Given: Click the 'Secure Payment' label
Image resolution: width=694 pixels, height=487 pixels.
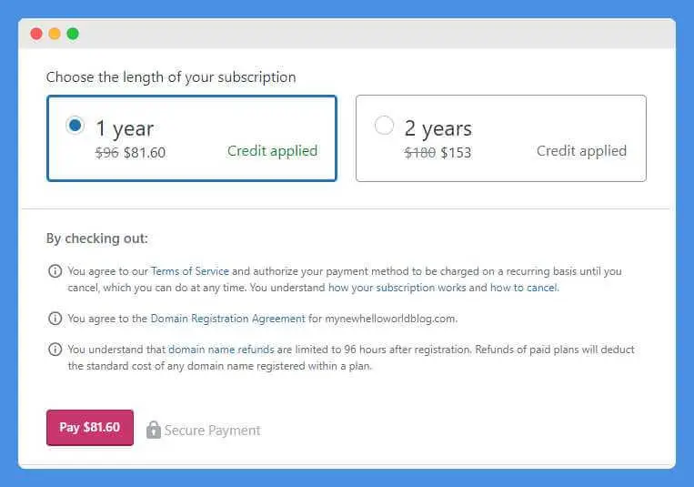Looking at the screenshot, I should click(213, 431).
